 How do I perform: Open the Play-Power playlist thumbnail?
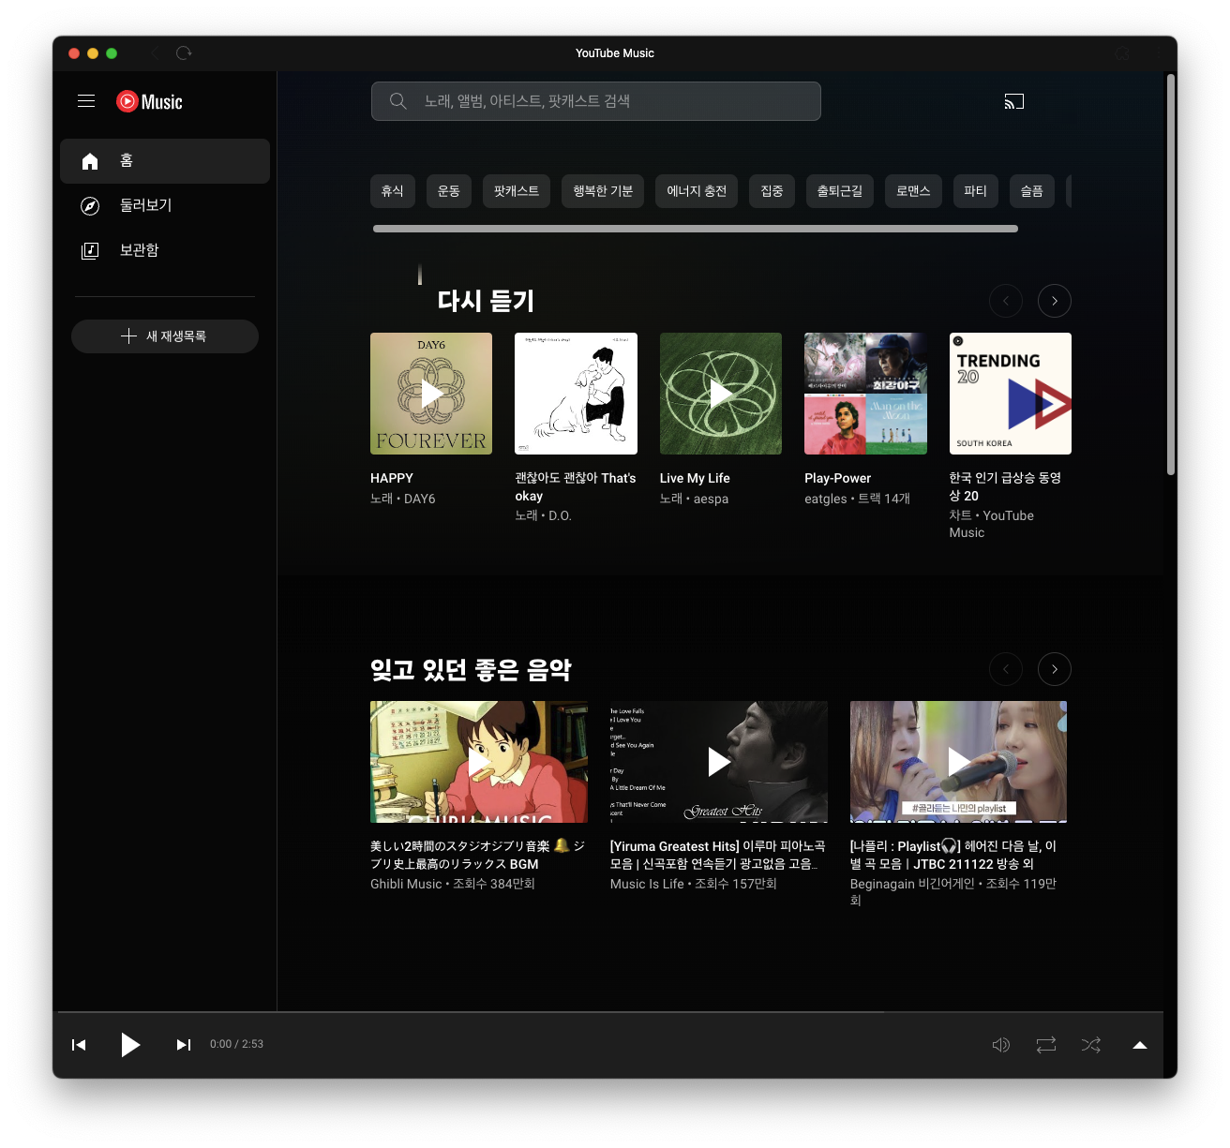(865, 394)
